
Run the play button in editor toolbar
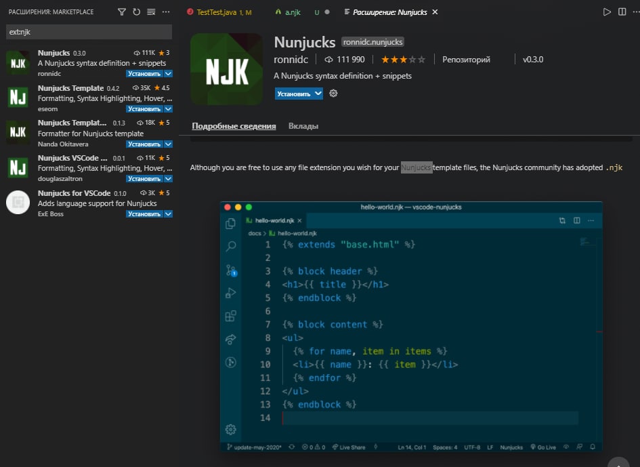607,12
